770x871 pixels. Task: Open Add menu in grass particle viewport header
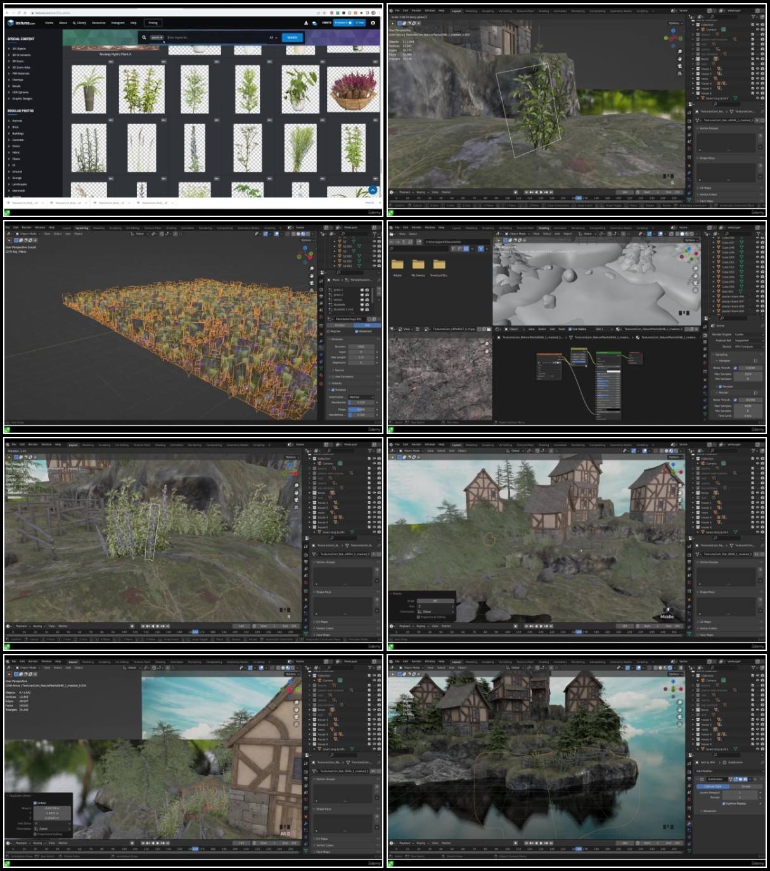click(68, 233)
